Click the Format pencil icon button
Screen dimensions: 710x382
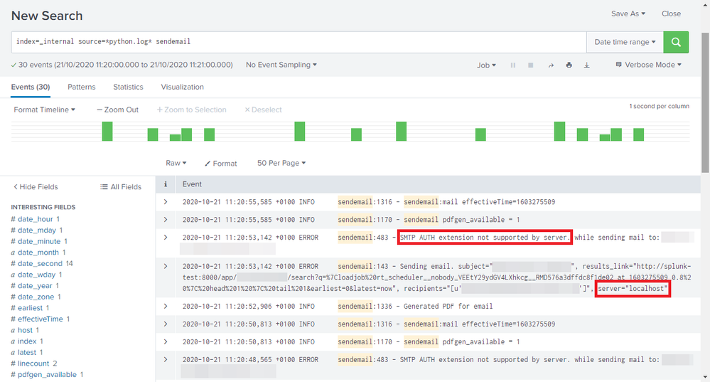click(x=221, y=163)
